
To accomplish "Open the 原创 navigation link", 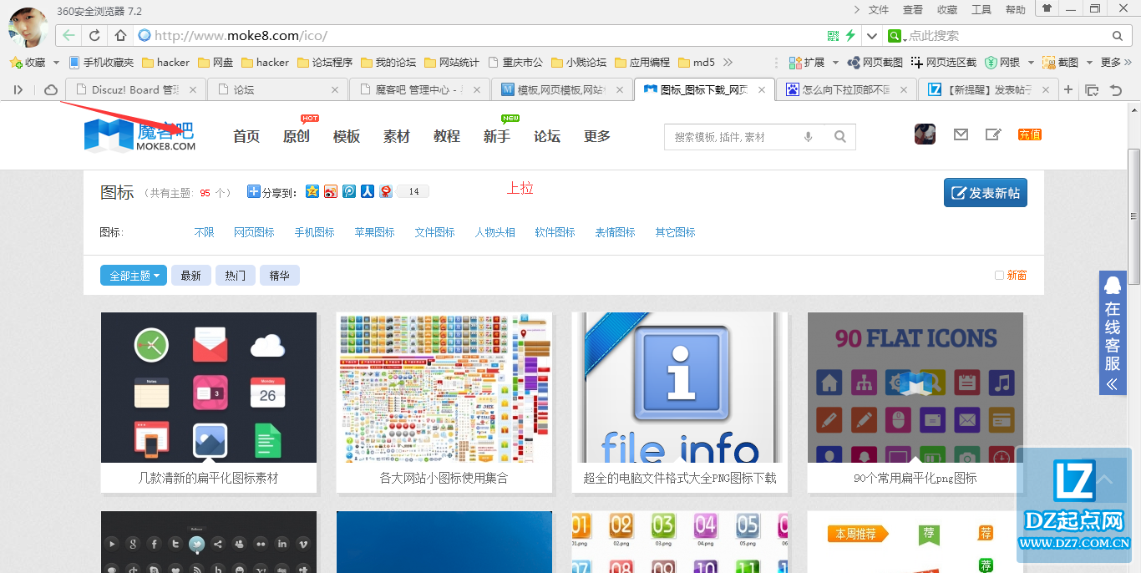I will pos(297,136).
